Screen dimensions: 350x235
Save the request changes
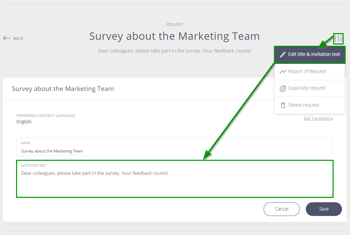tap(324, 209)
